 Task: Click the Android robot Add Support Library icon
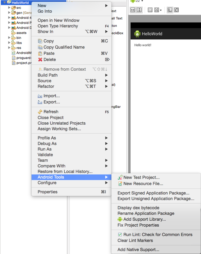point(120,219)
